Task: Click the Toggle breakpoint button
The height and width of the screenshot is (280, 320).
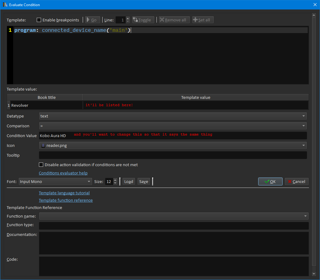Action: (x=144, y=20)
